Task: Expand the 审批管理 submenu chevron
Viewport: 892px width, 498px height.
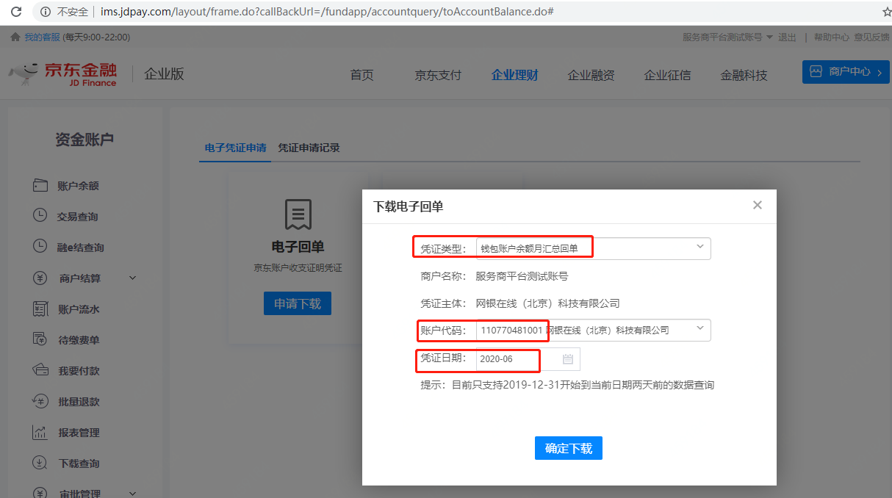Action: [x=133, y=494]
